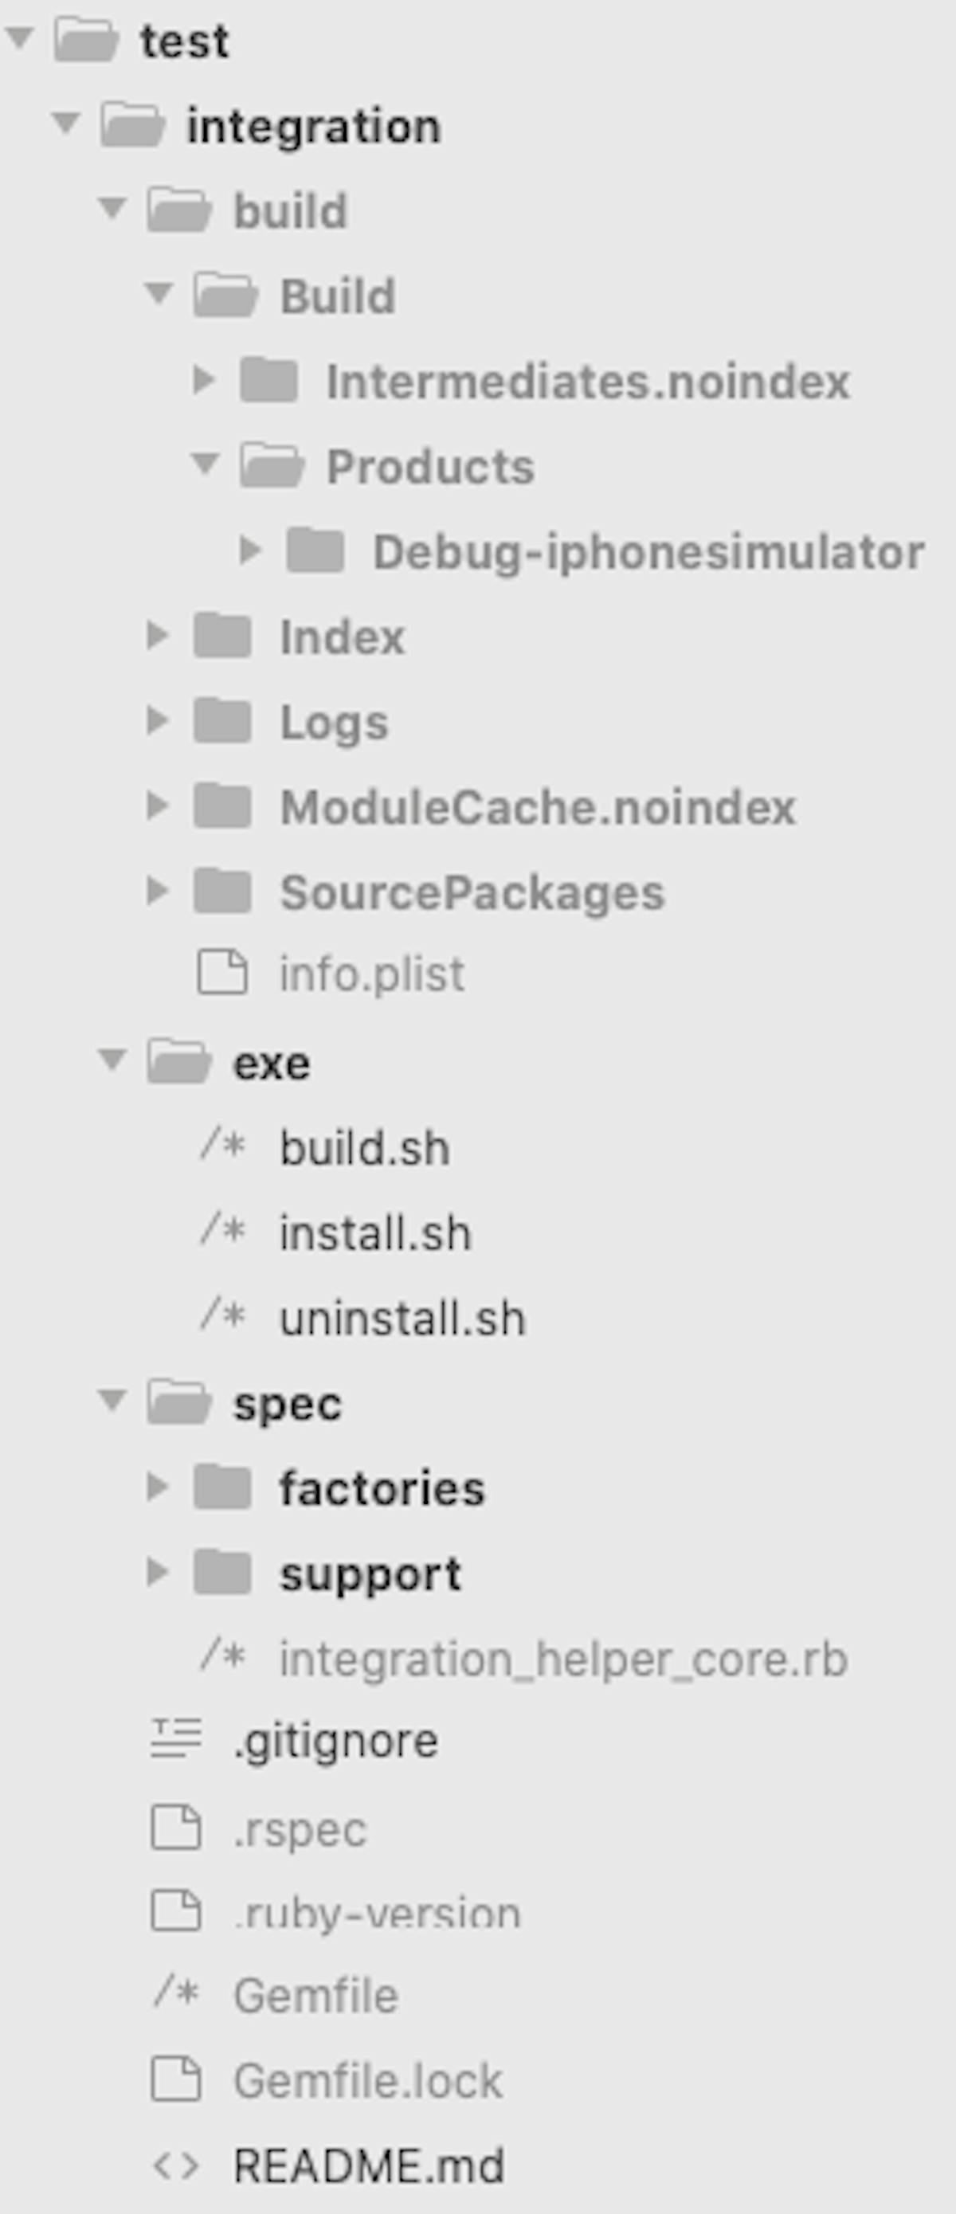Select the .ruby-version file
The height and width of the screenshot is (2214, 956).
point(378,1913)
